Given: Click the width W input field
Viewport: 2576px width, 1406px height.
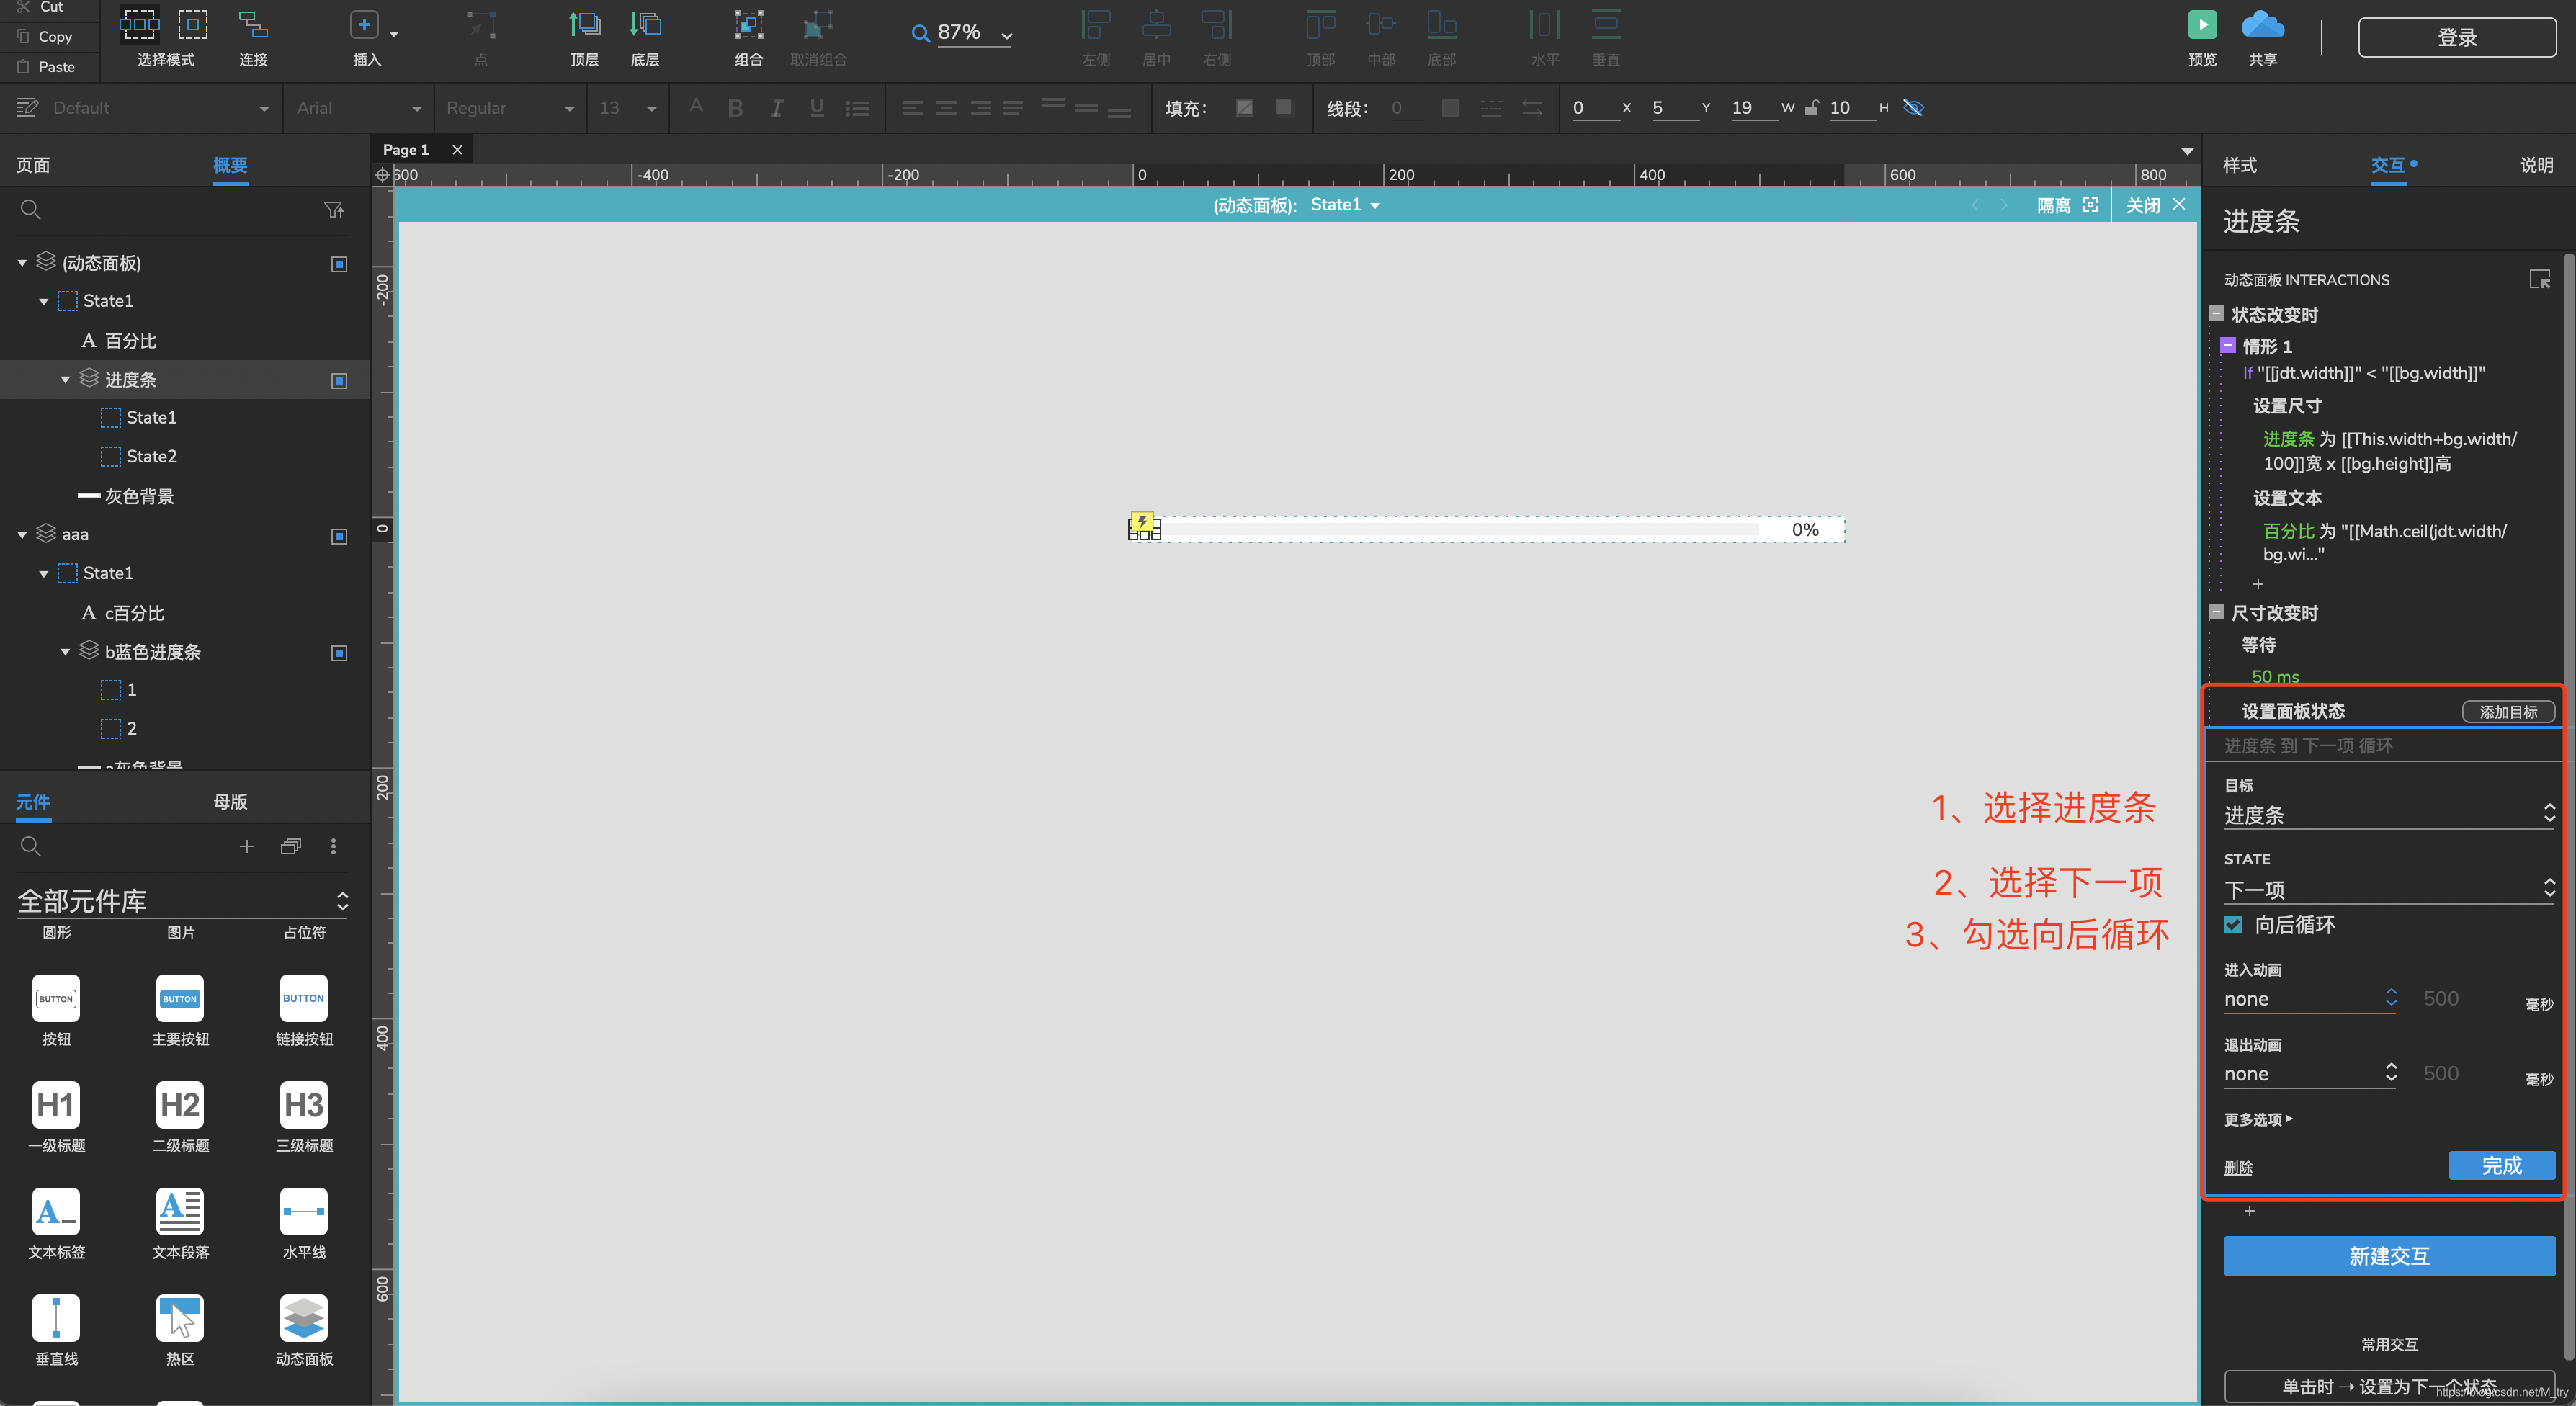Looking at the screenshot, I should pyautogui.click(x=1754, y=108).
